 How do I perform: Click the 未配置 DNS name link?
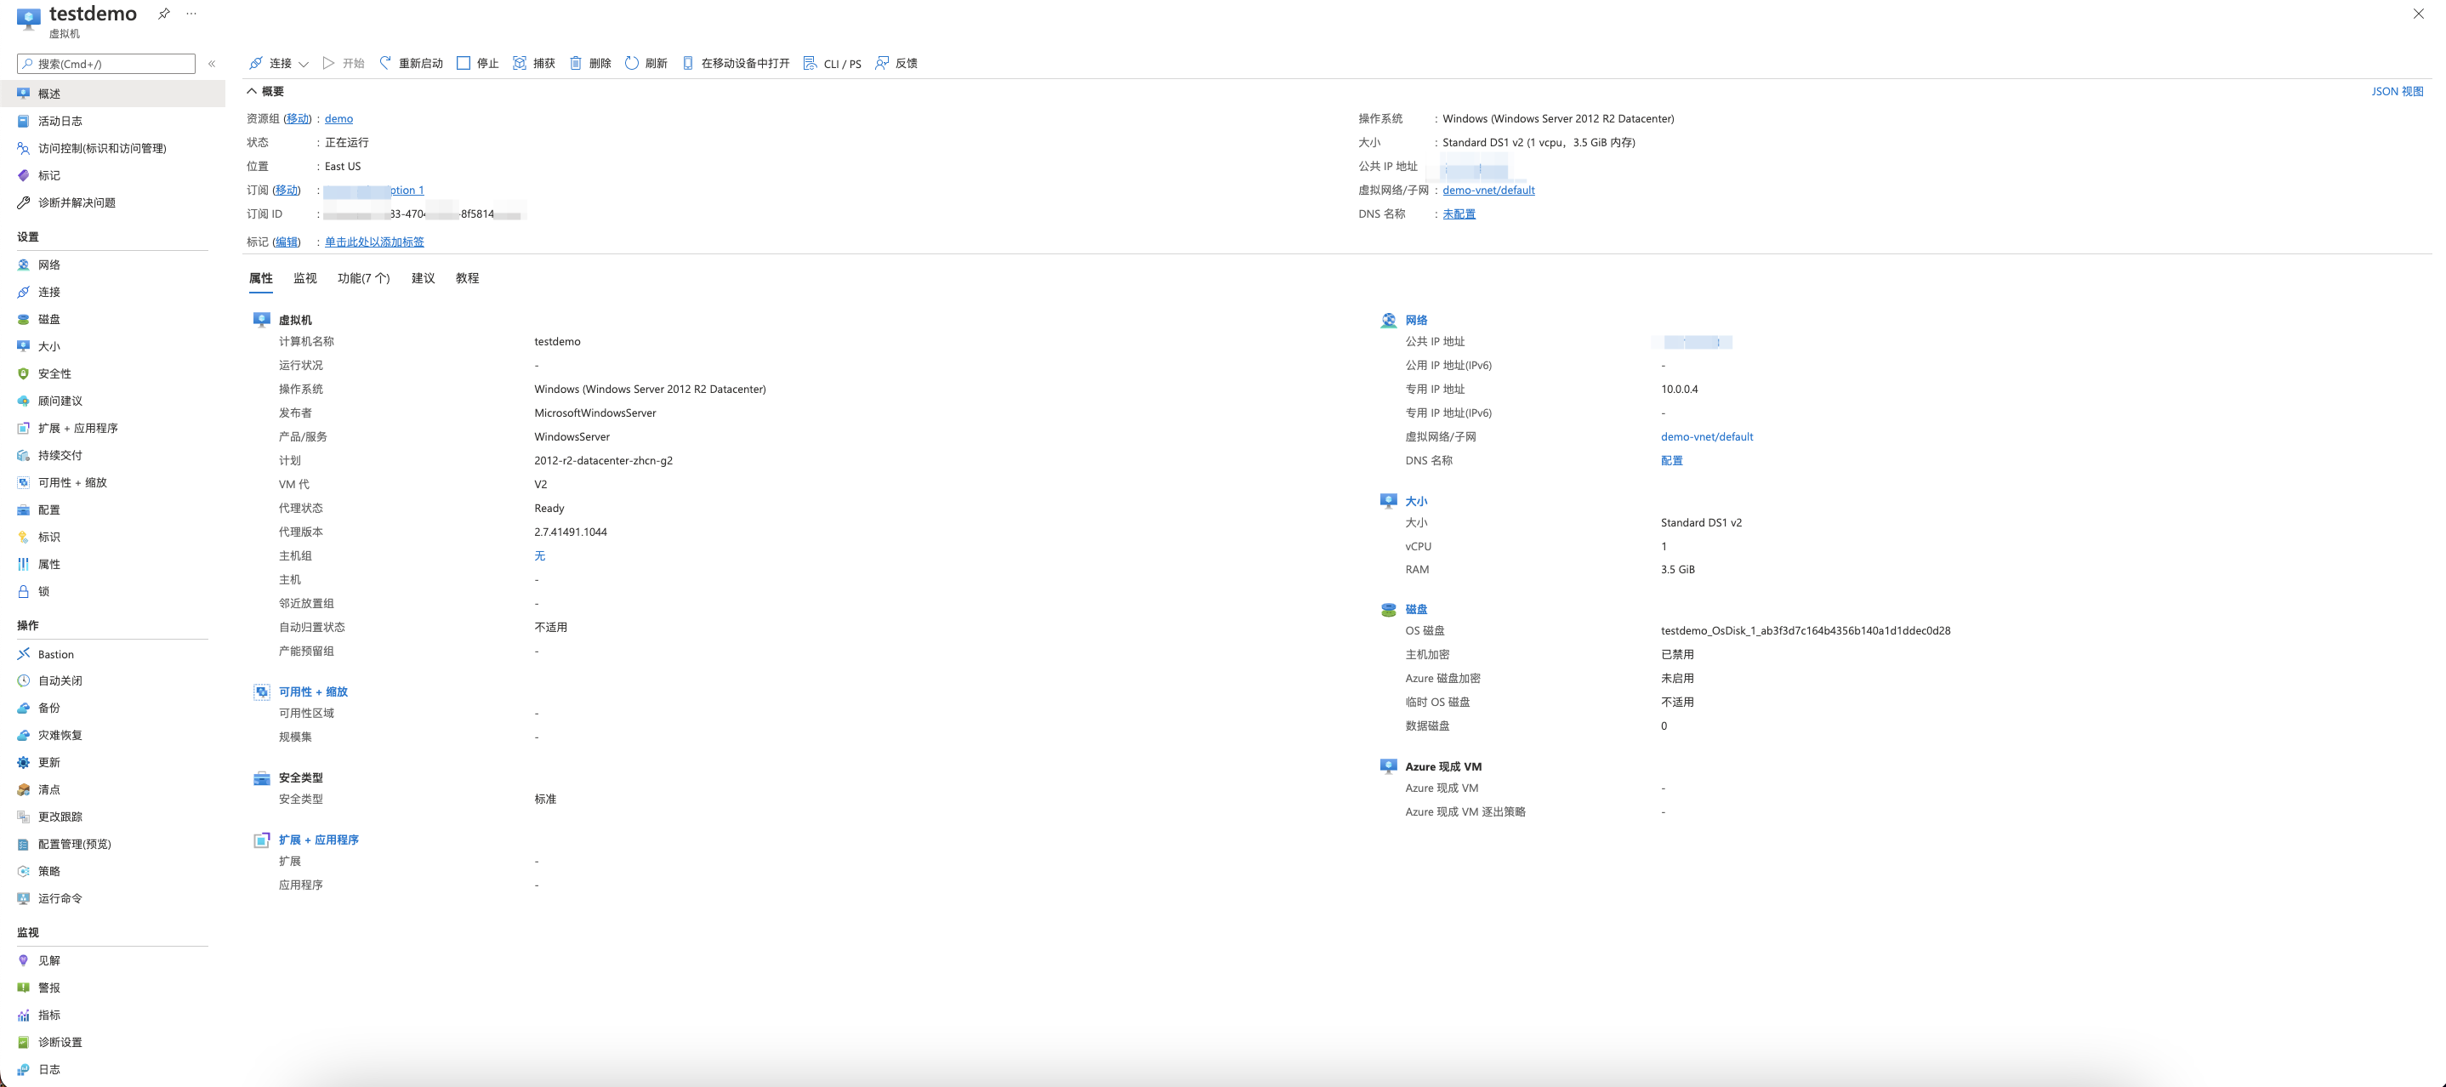tap(1459, 213)
